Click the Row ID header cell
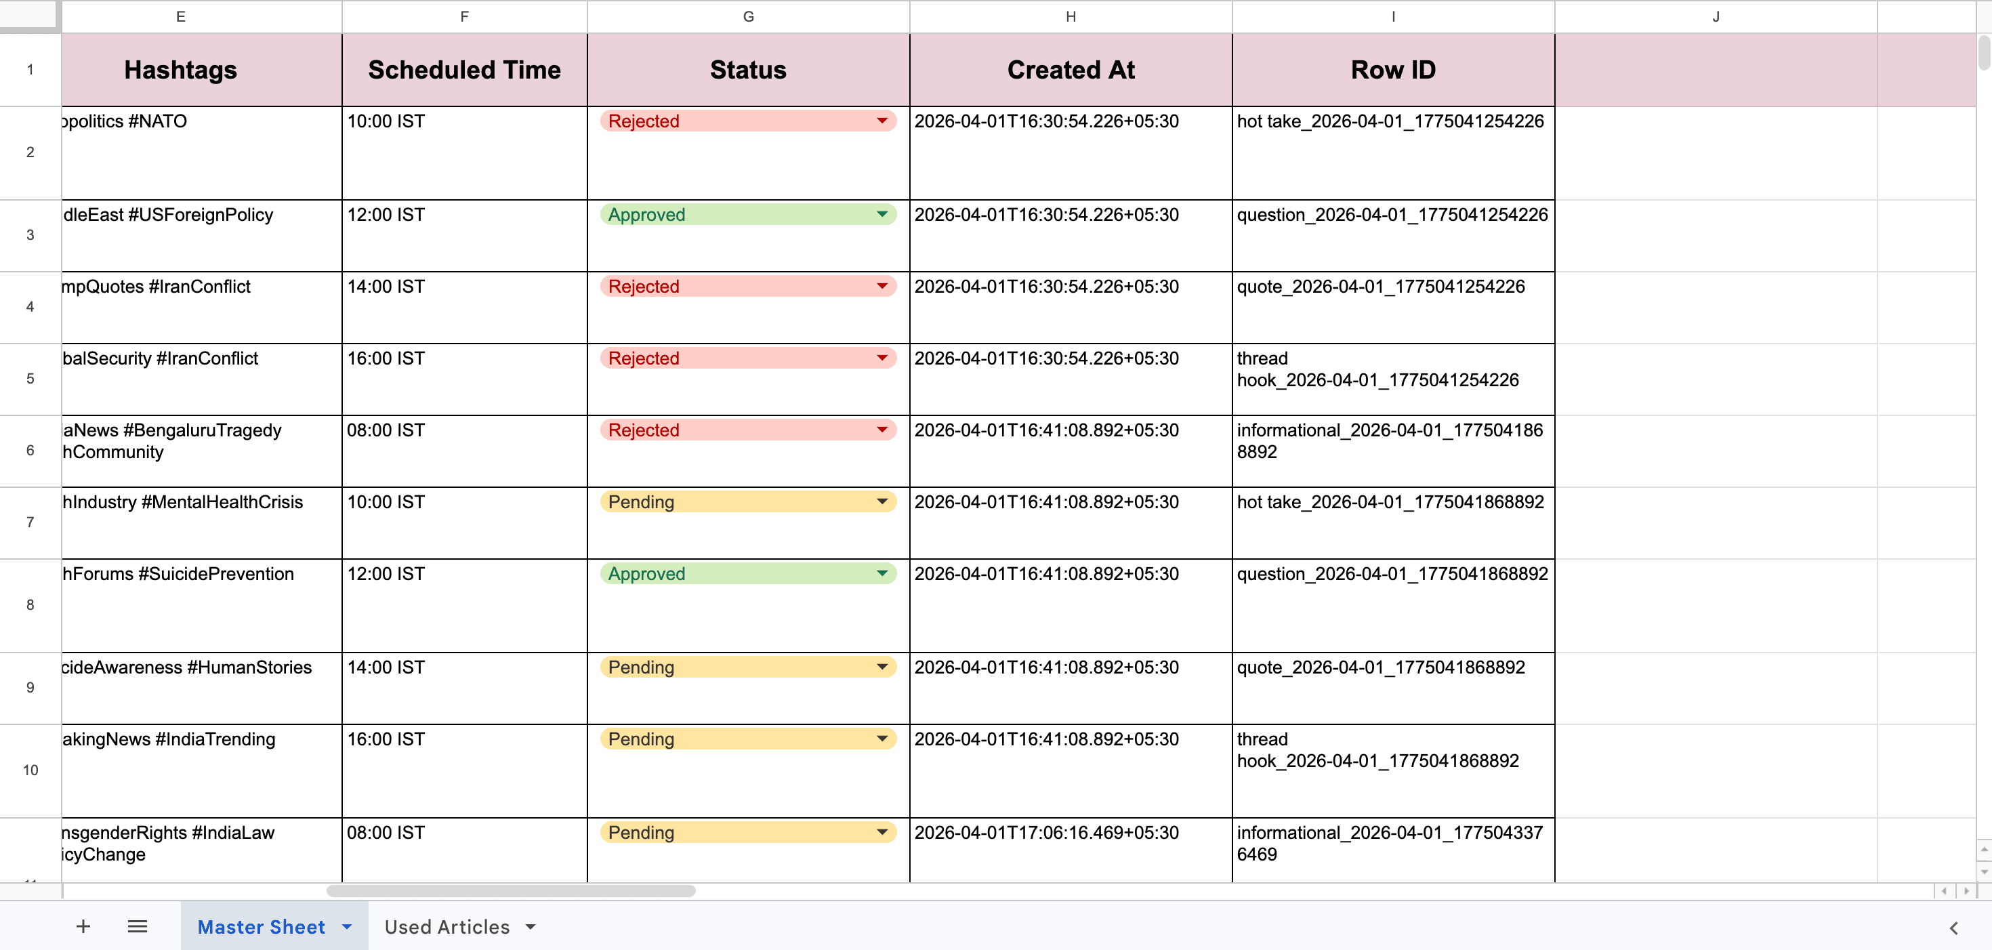The width and height of the screenshot is (1992, 950). [x=1392, y=70]
